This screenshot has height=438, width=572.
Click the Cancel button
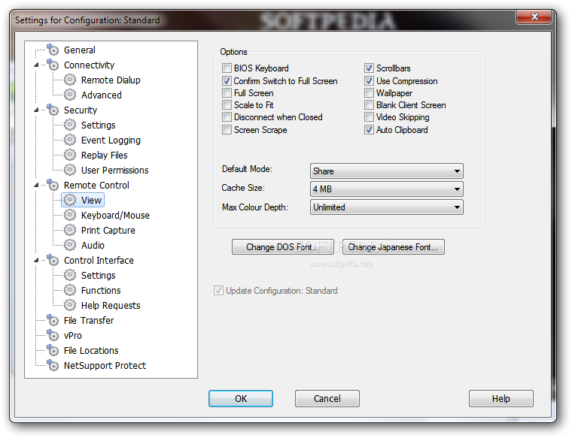pyautogui.click(x=327, y=398)
